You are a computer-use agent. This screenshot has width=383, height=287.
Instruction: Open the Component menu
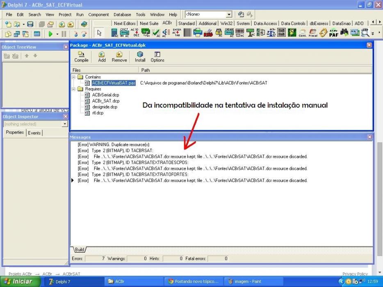pyautogui.click(x=98, y=15)
